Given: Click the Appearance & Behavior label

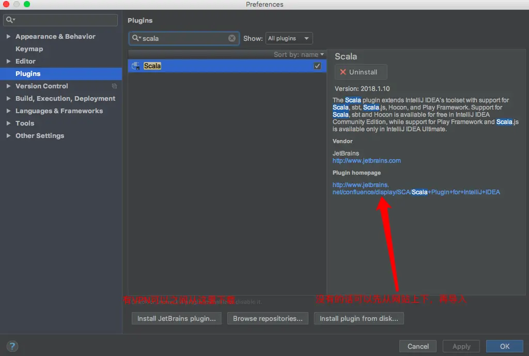Looking at the screenshot, I should coord(55,37).
